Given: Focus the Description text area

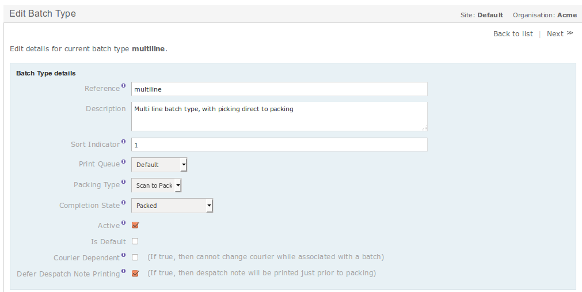Looking at the screenshot, I should coord(279,116).
